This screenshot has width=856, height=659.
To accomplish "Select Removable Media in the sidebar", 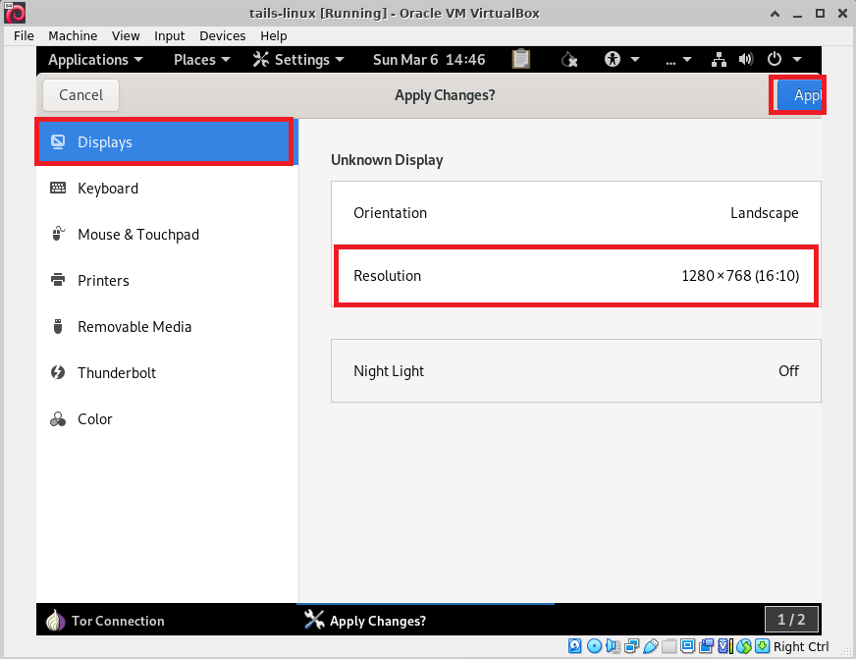I will point(167,326).
